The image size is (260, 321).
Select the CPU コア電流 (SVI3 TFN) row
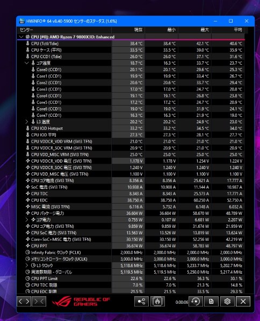(131, 180)
